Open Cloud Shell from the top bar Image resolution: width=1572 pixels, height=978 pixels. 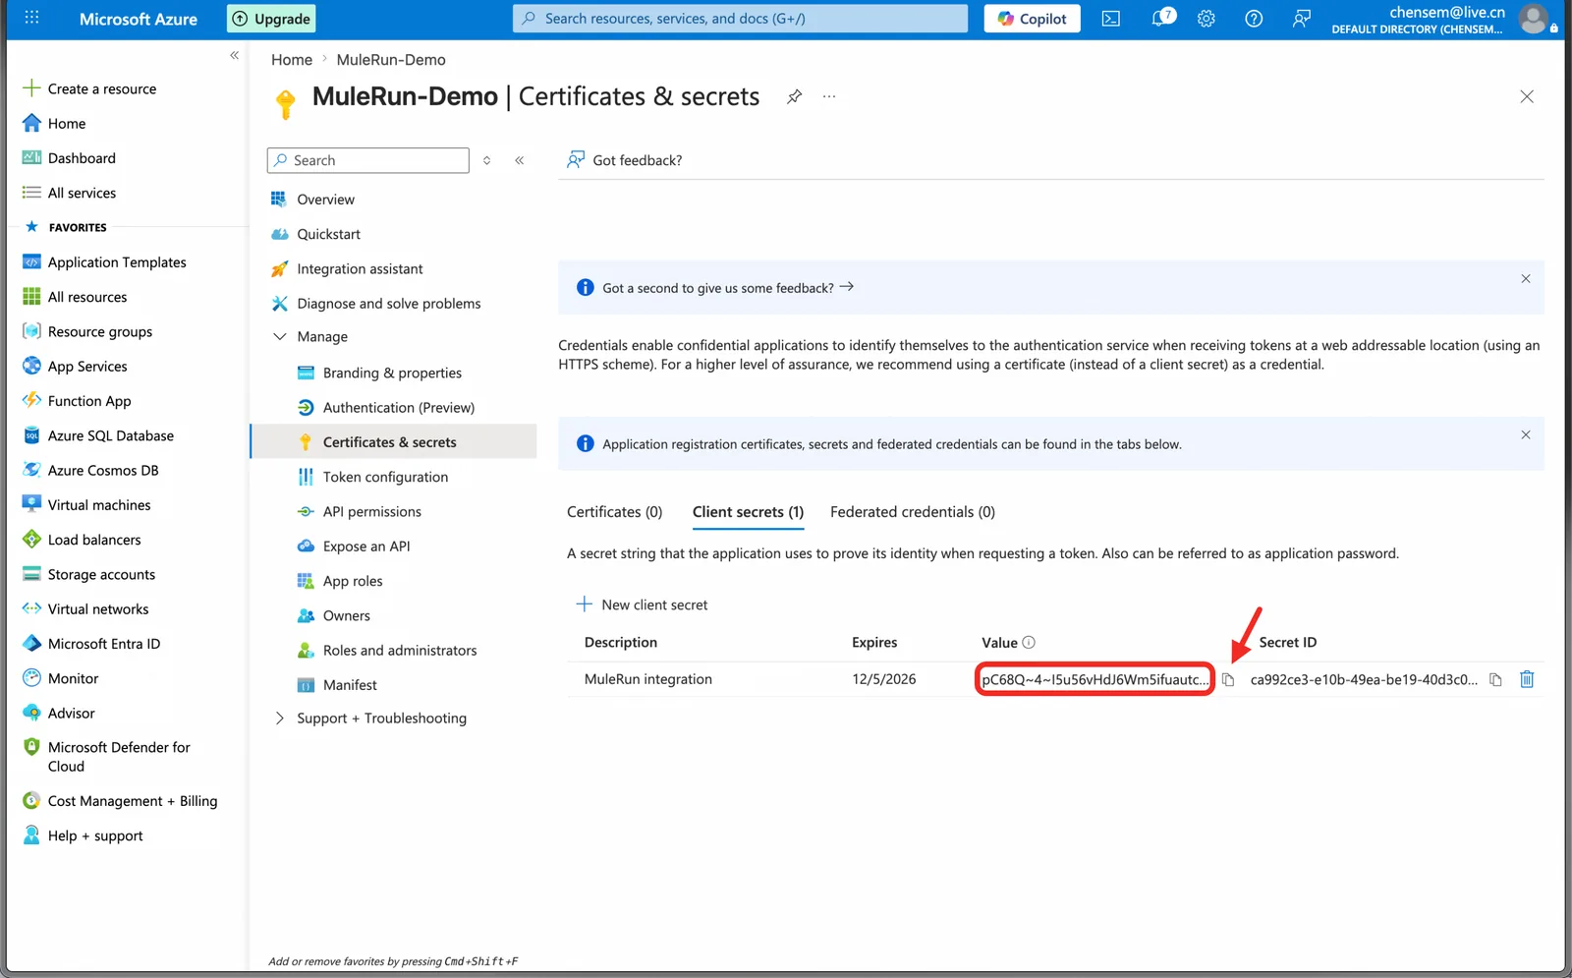tap(1110, 19)
